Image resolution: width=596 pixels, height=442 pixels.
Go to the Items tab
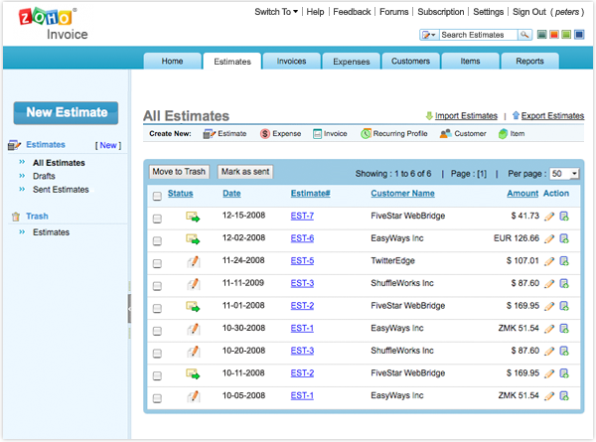click(x=470, y=62)
